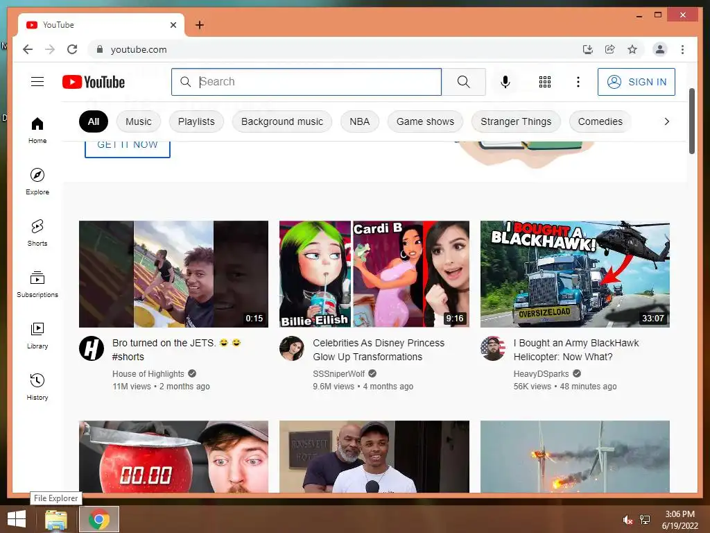Play the burning wind turbine thumbnail
This screenshot has width=710, height=533.
[x=575, y=457]
